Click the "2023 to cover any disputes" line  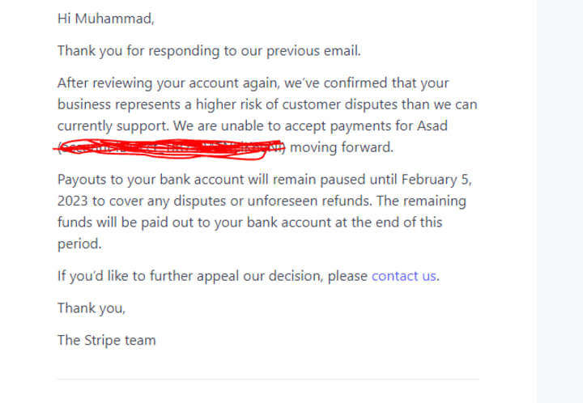pos(262,201)
